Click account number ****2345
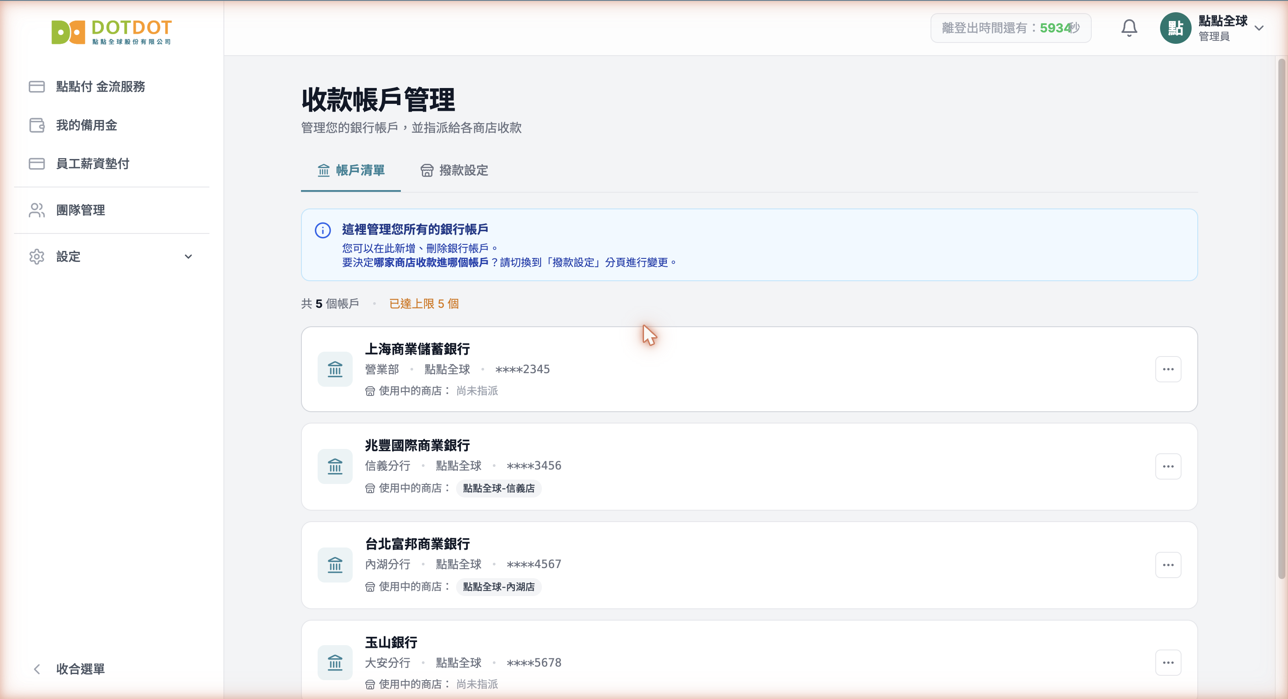The width and height of the screenshot is (1288, 699). tap(523, 369)
